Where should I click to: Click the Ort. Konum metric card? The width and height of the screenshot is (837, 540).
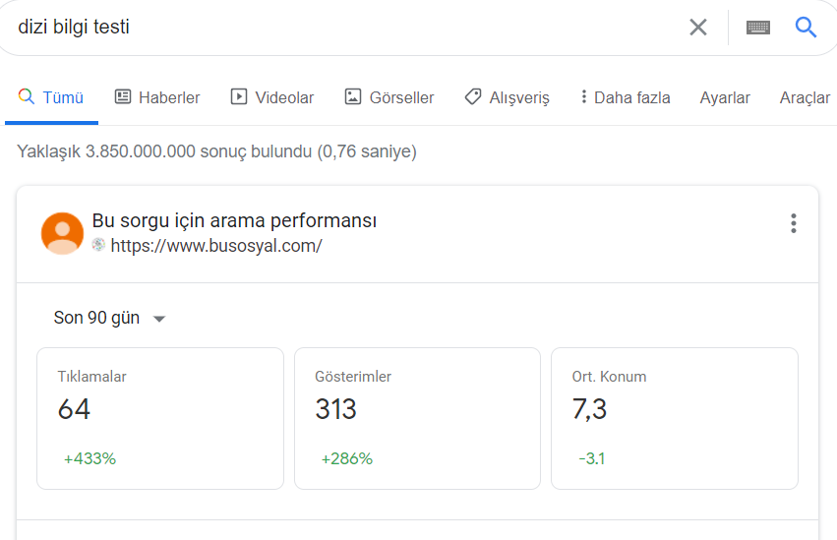click(x=675, y=418)
